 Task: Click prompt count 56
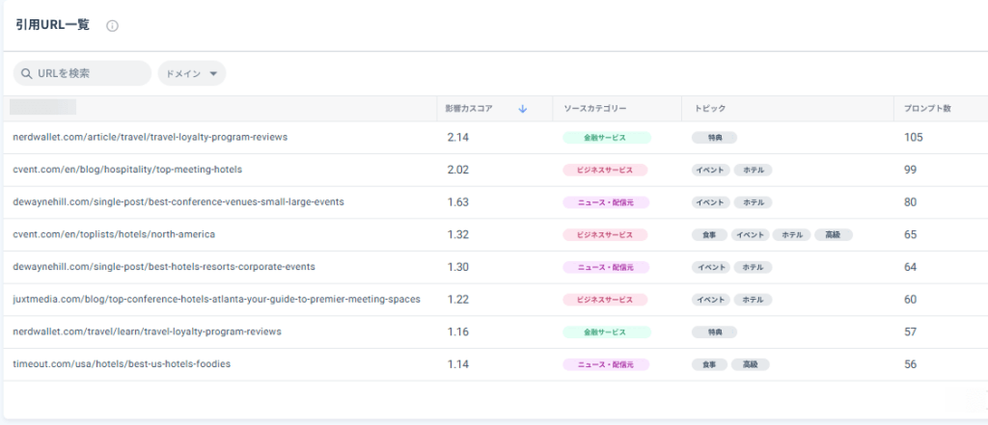[x=911, y=364]
